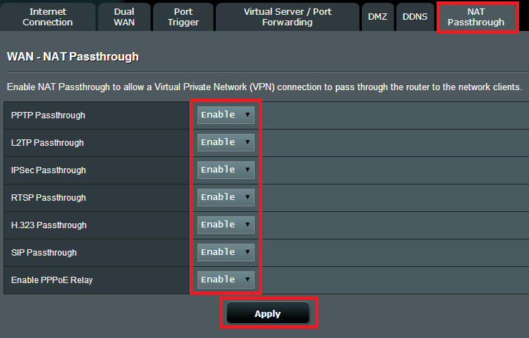Expand the Enable PPPoE Relay dropdown

coord(226,280)
